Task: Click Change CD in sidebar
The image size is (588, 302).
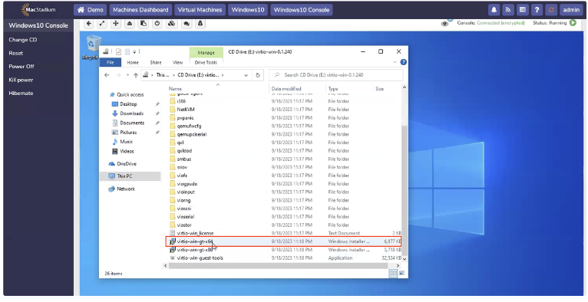Action: click(x=23, y=40)
